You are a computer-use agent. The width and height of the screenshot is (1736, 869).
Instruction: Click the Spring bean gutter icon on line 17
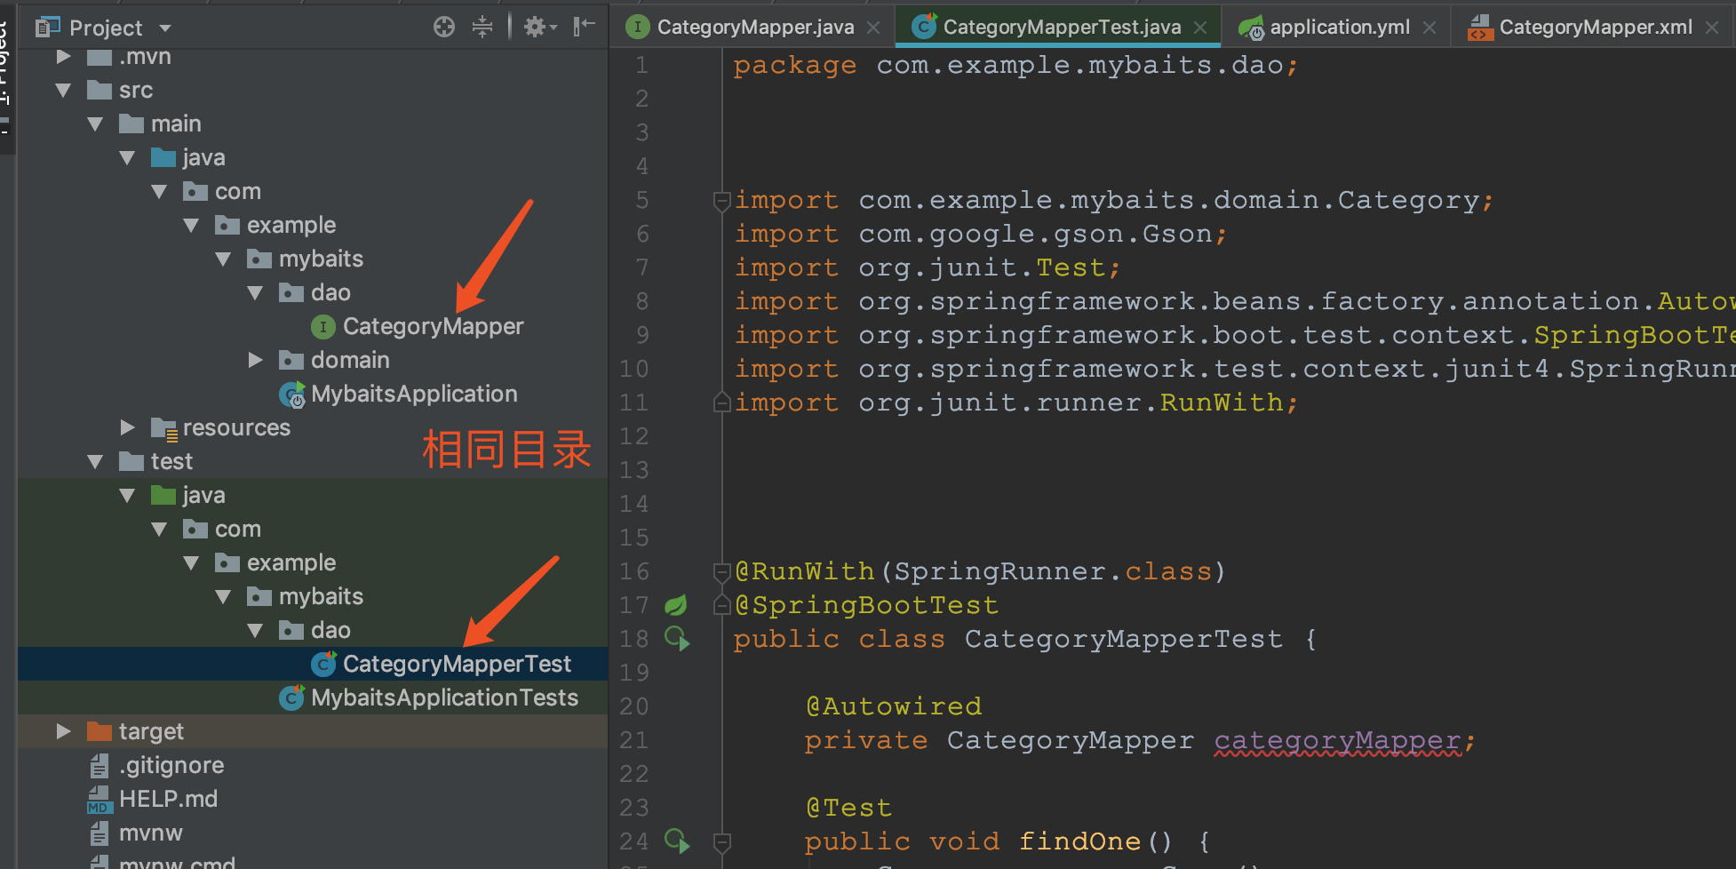(676, 605)
